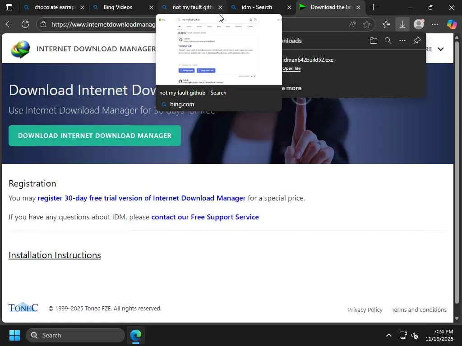462x346 pixels.
Task: View site information lock icon
Action: 43,24
